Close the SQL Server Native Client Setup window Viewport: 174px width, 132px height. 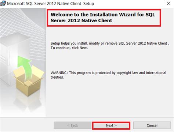[168, 3]
